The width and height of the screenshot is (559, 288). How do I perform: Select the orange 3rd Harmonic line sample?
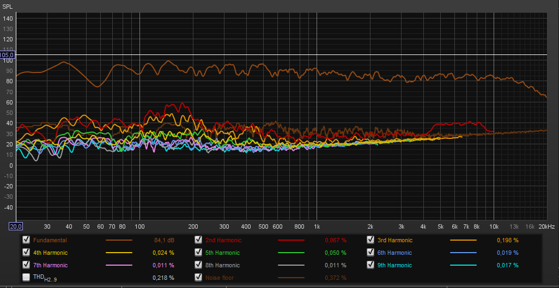(x=463, y=240)
